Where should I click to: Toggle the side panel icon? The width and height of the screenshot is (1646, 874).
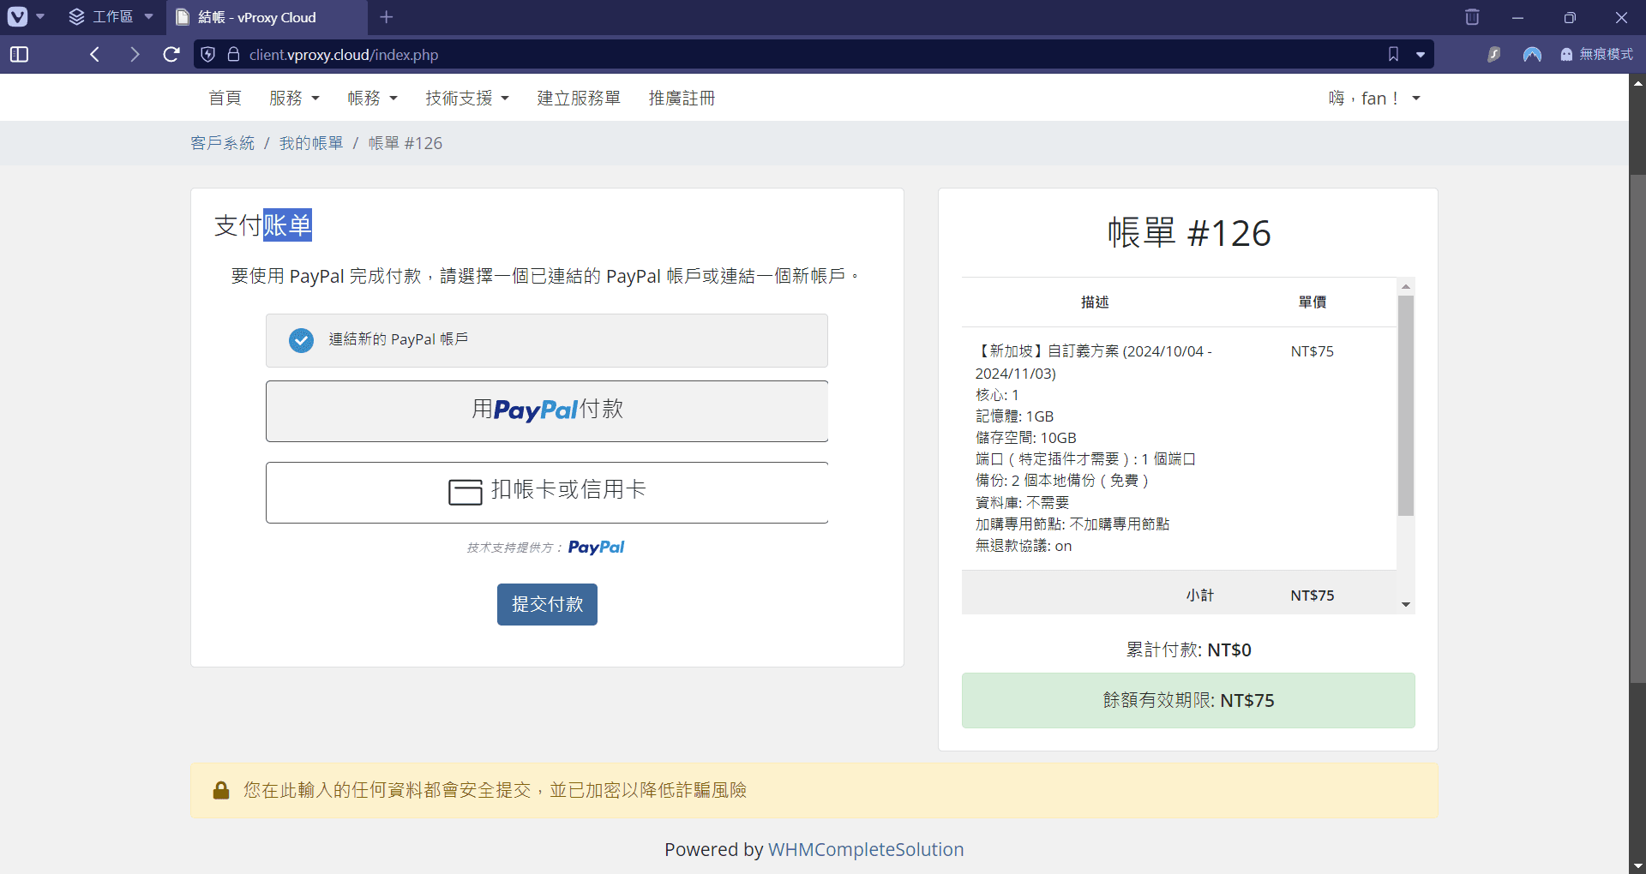(x=19, y=55)
